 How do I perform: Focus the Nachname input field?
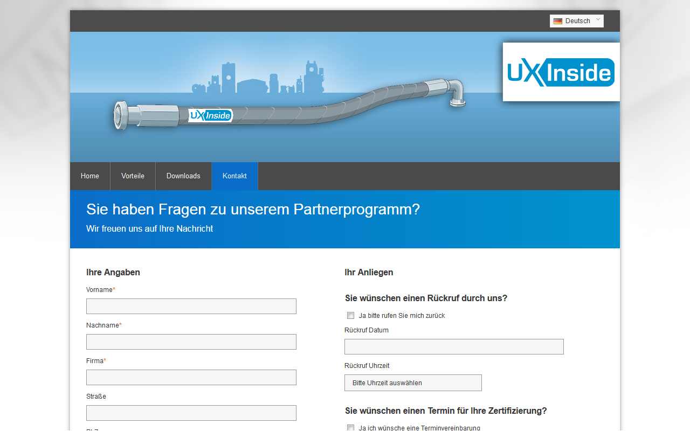191,342
